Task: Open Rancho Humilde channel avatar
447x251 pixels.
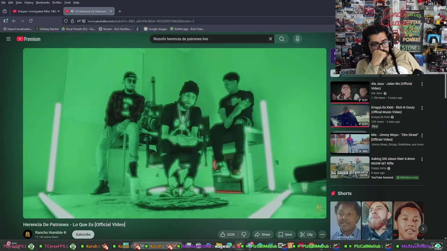Action: [28, 235]
